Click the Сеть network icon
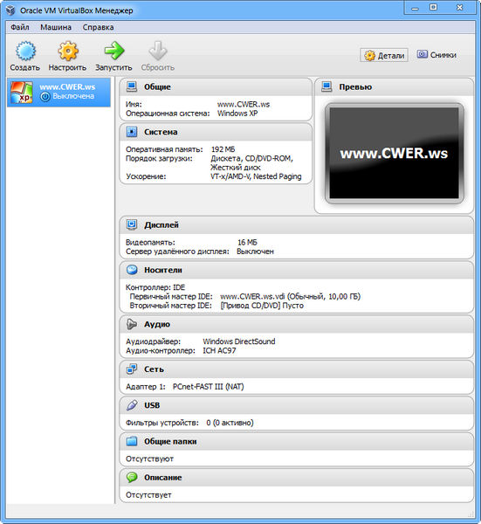 point(132,369)
